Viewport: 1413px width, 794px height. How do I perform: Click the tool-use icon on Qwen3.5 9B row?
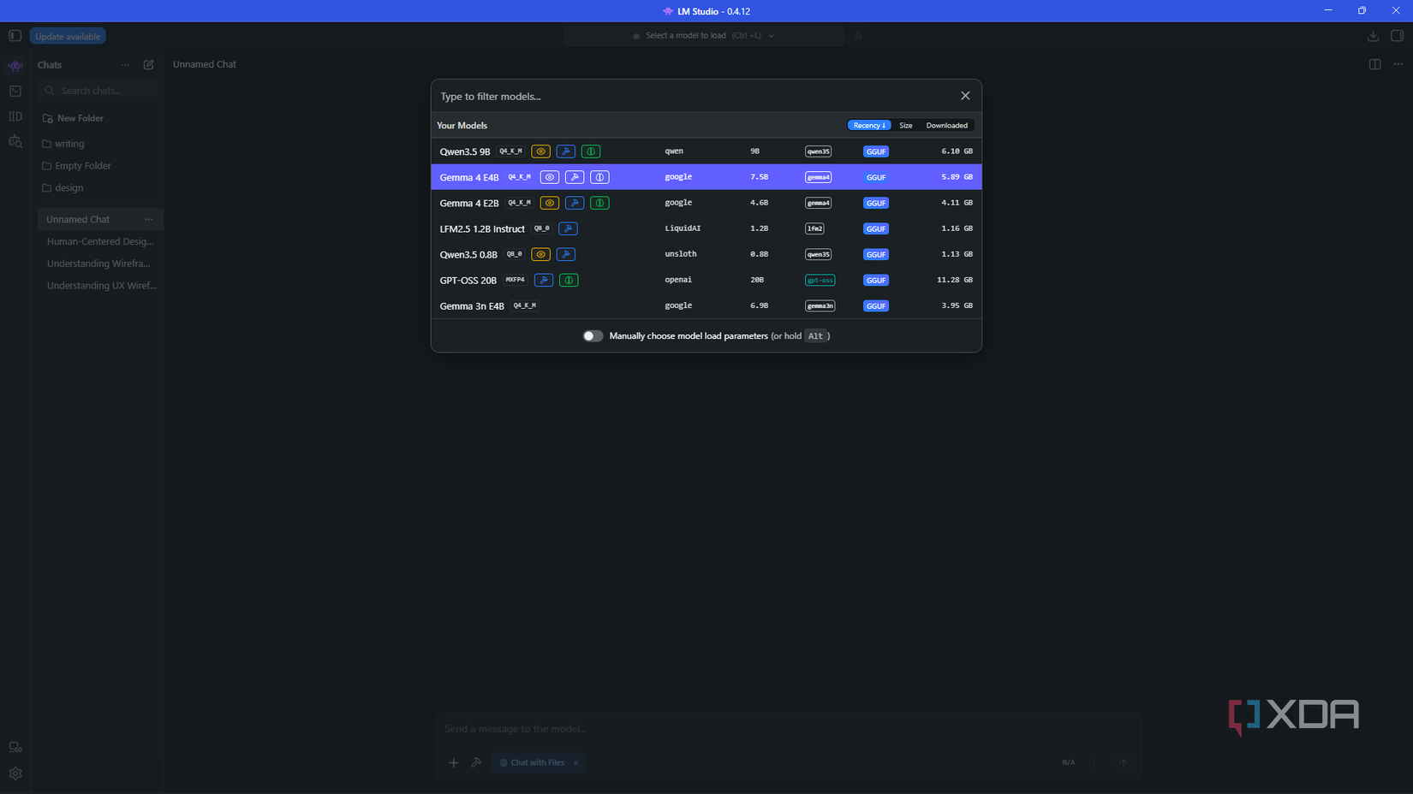(x=565, y=151)
